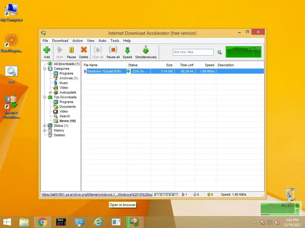The width and height of the screenshot is (305, 228).
Task: Select All downloads (1) in the tree
Action: tap(67, 64)
